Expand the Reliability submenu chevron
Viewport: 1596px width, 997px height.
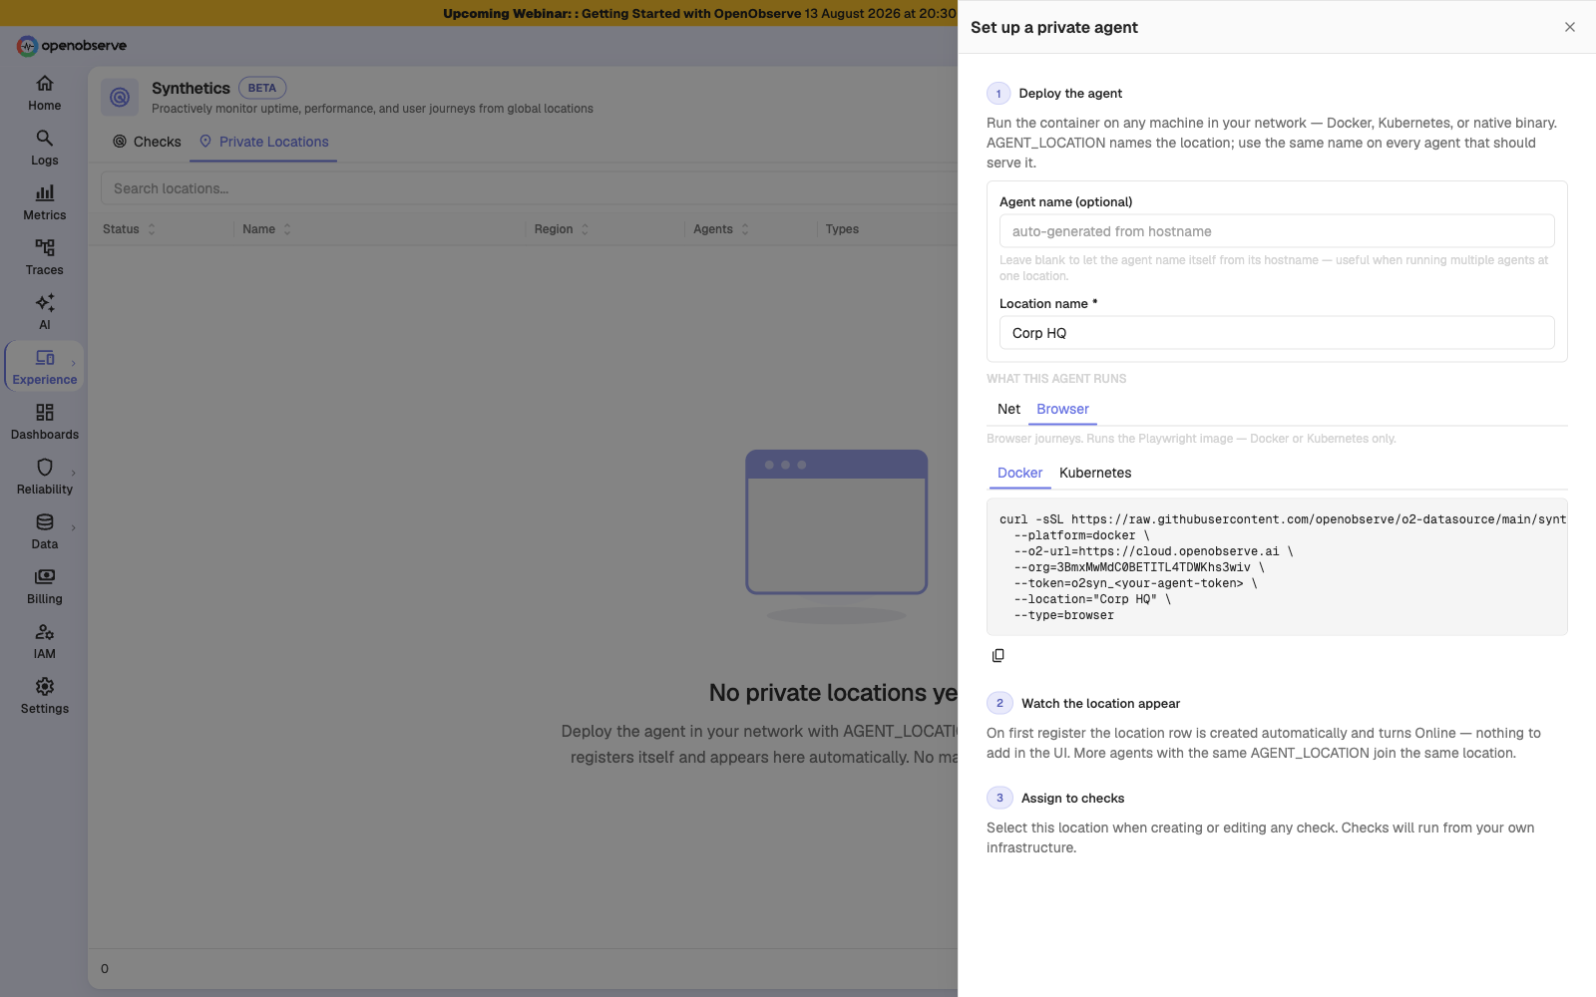[74, 473]
